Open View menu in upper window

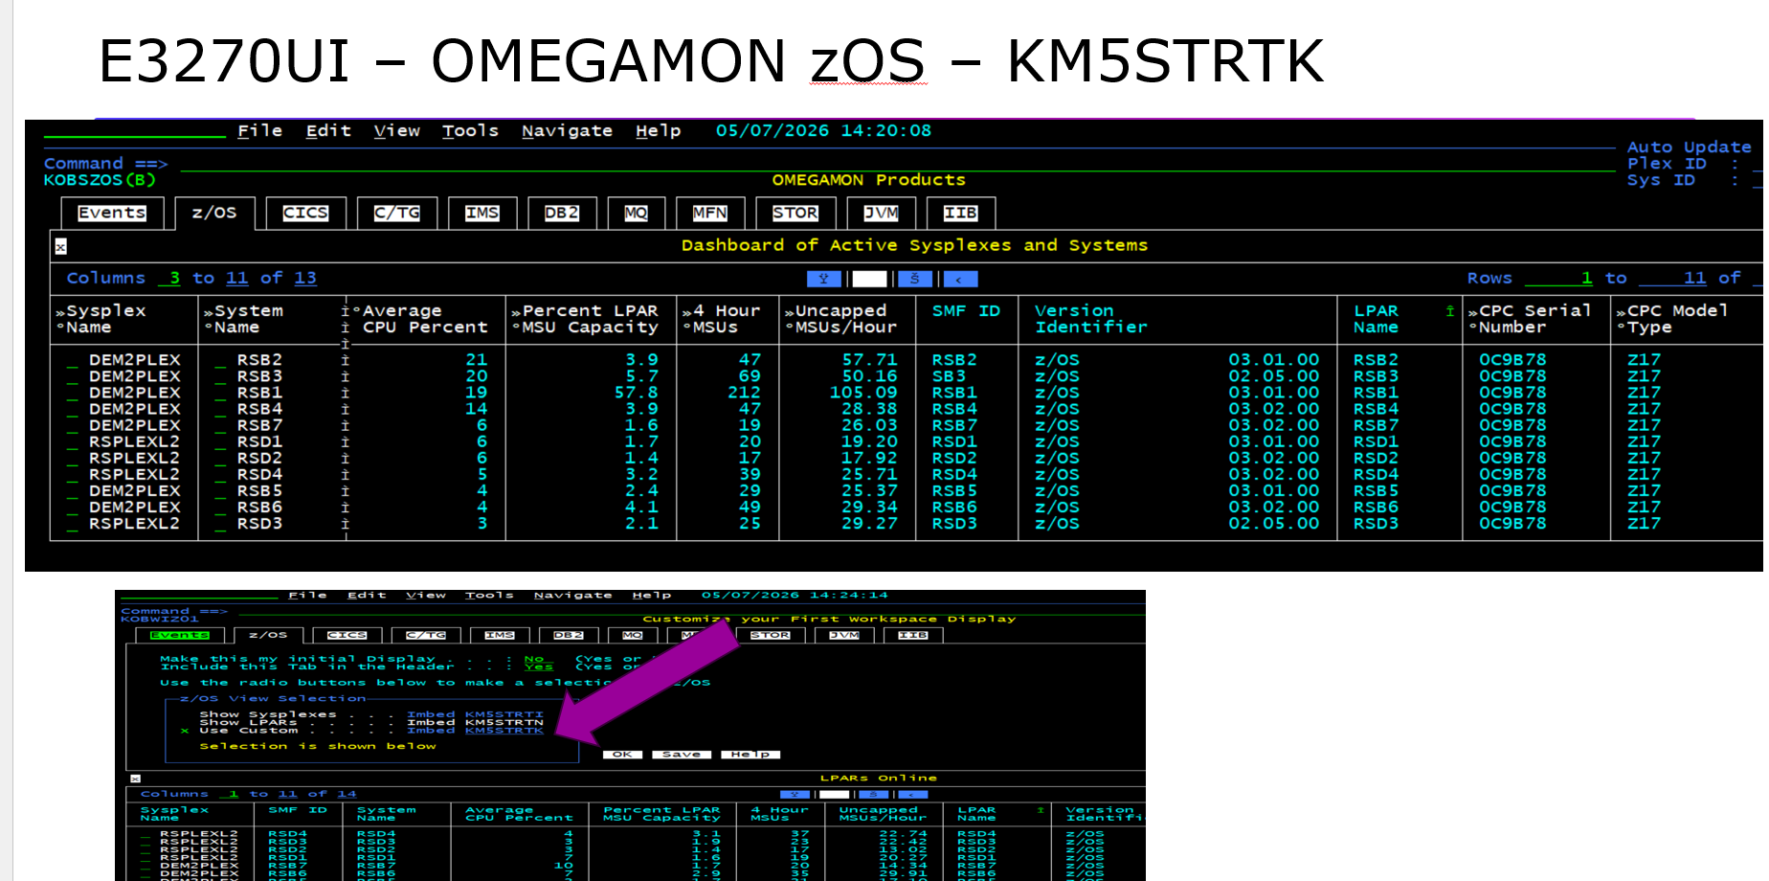396,130
